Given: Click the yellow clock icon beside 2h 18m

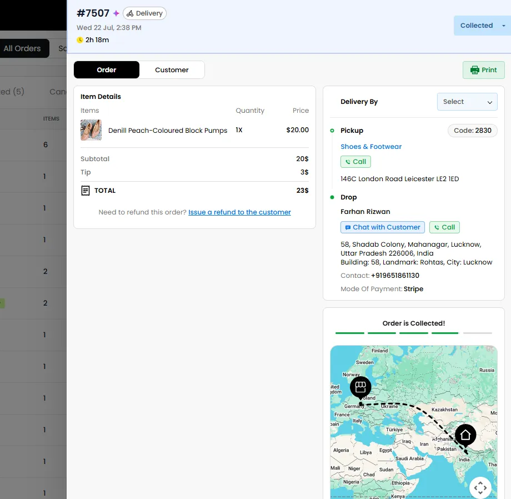Looking at the screenshot, I should (80, 40).
